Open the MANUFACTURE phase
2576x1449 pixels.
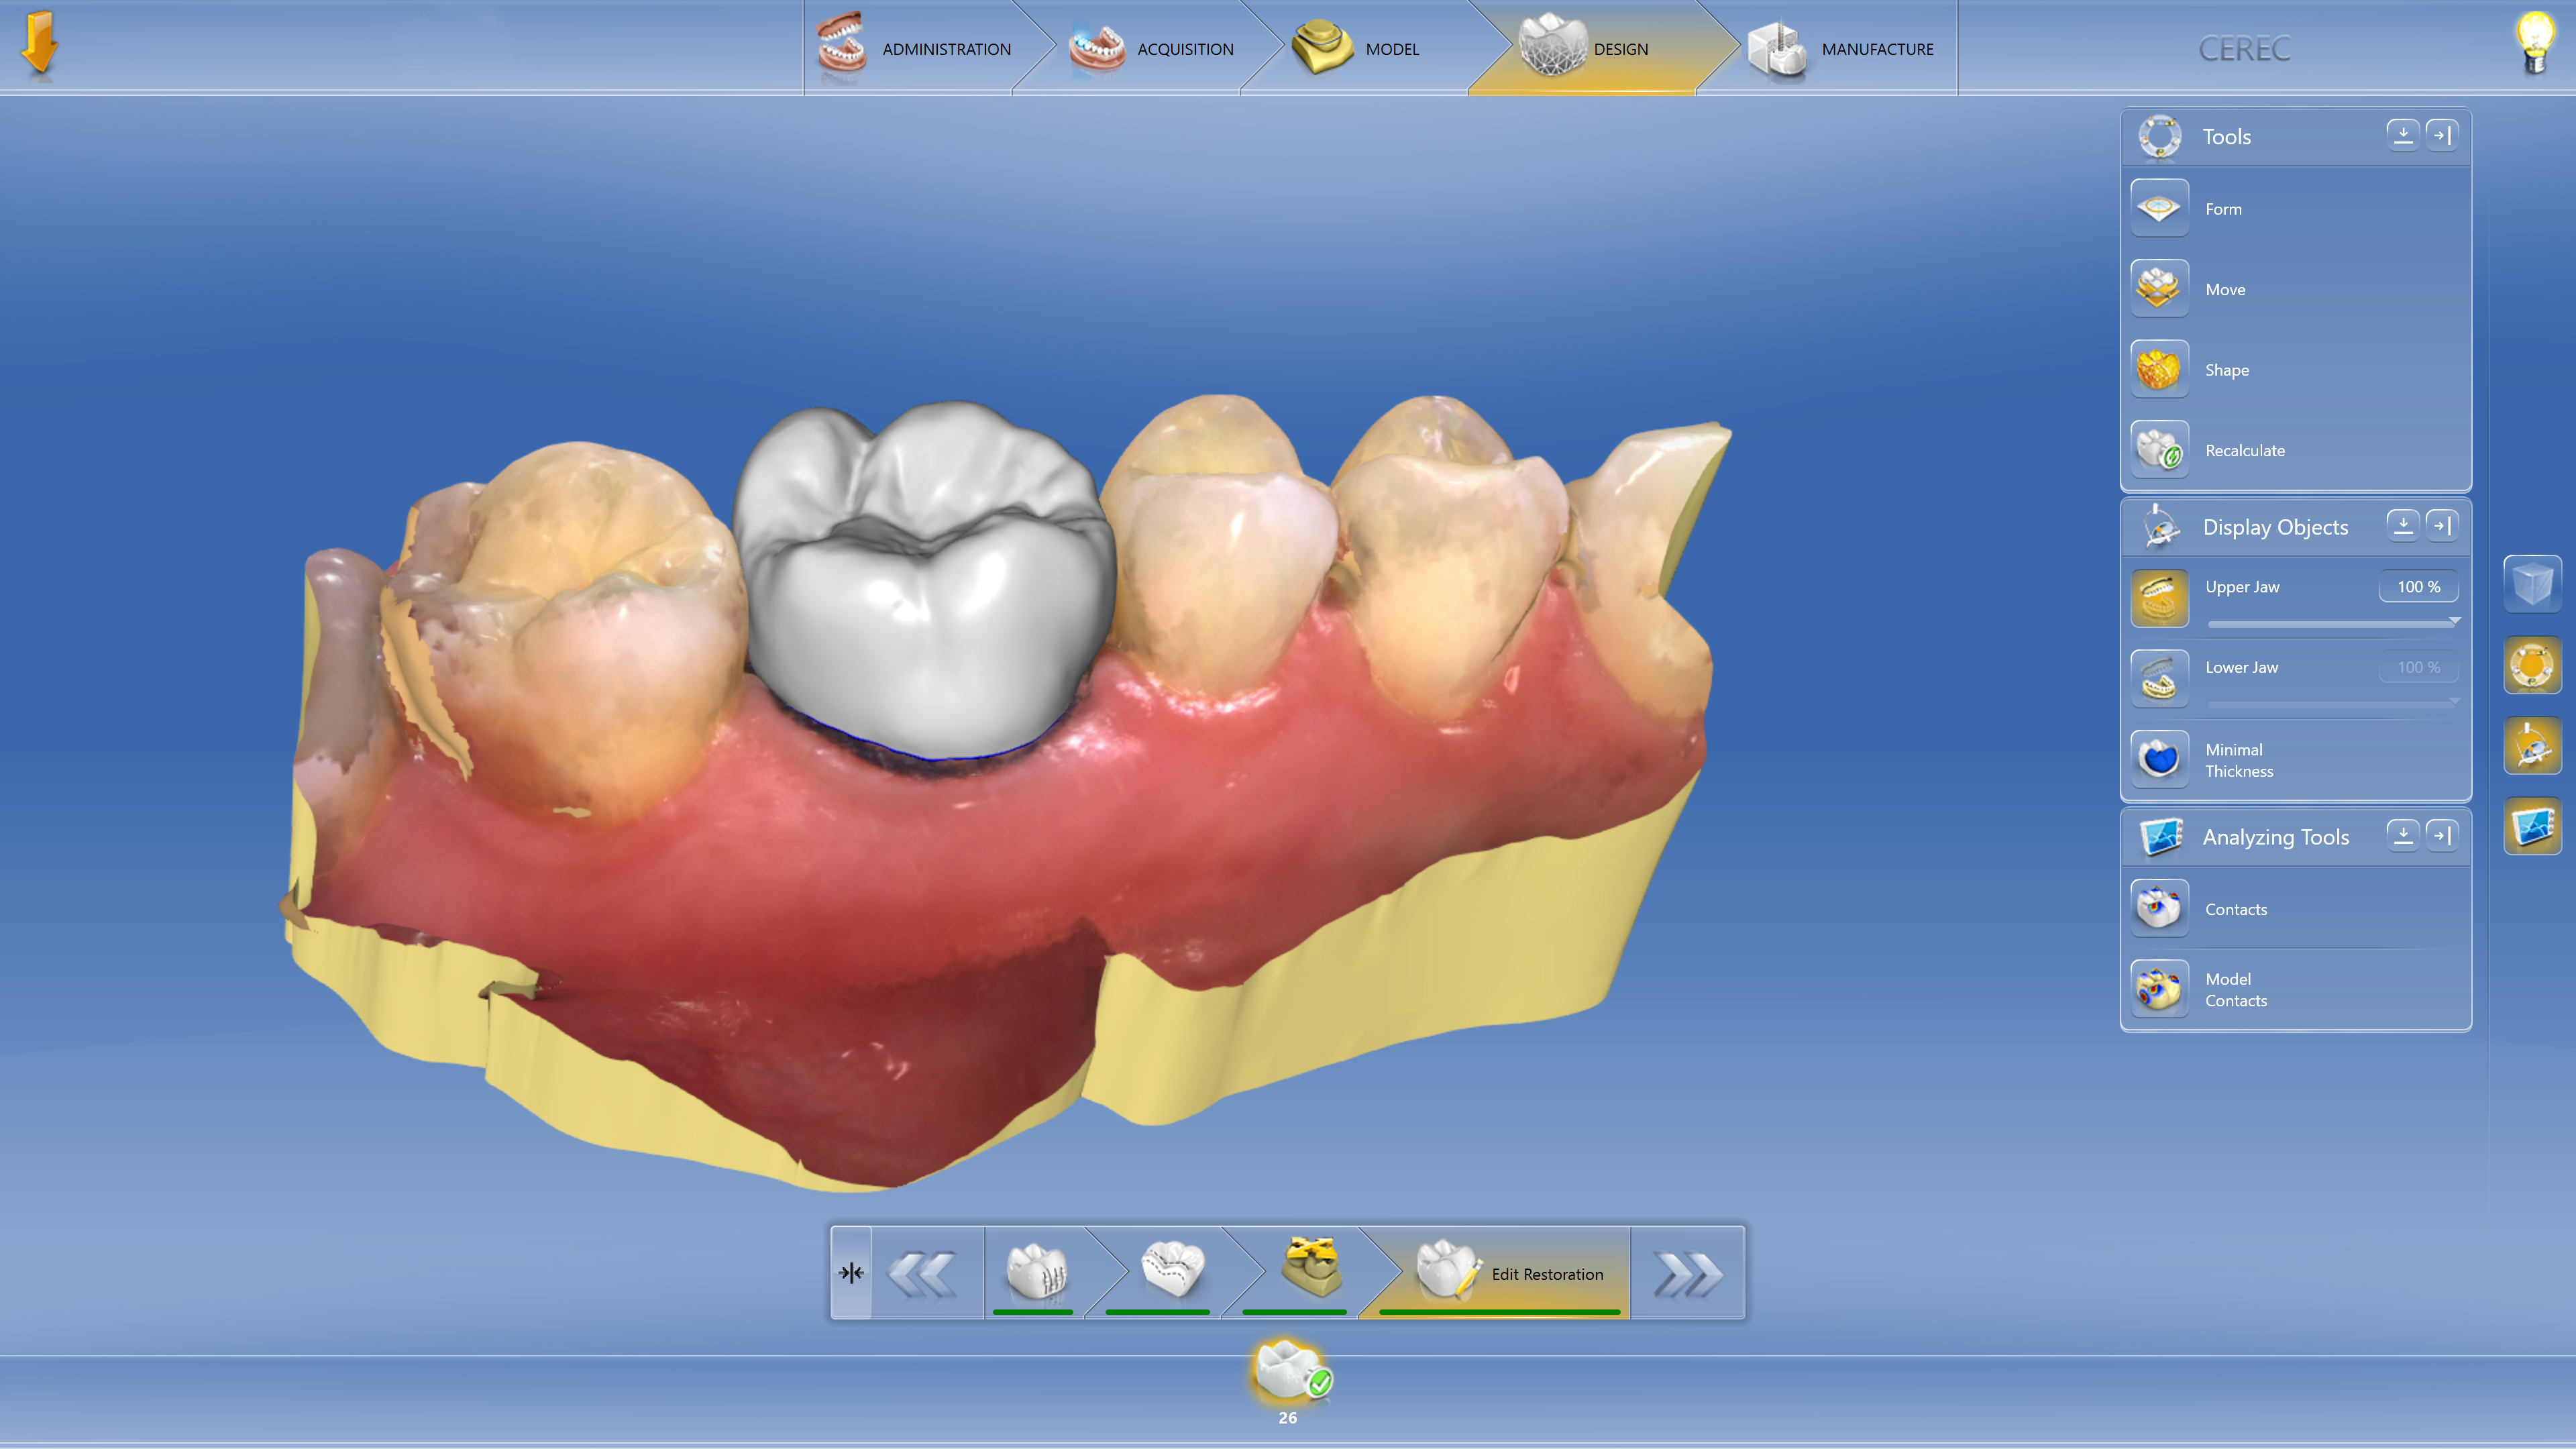point(1841,48)
